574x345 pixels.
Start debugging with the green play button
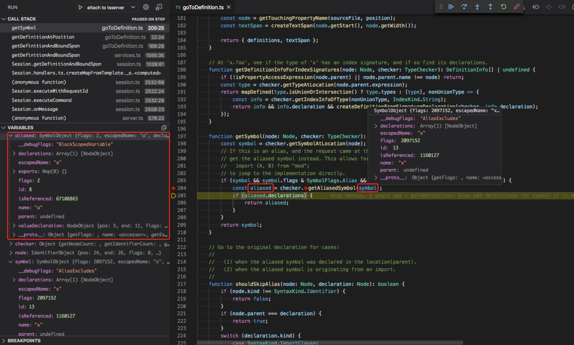(x=81, y=7)
